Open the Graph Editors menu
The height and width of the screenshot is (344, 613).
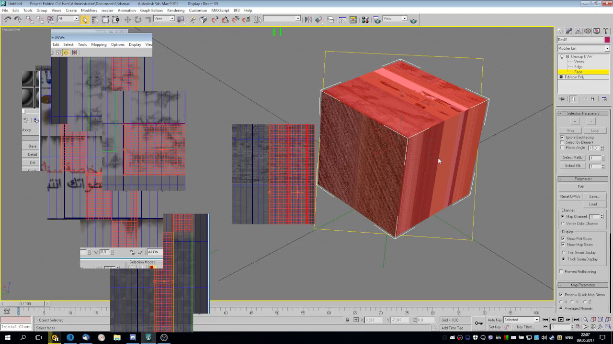(151, 10)
